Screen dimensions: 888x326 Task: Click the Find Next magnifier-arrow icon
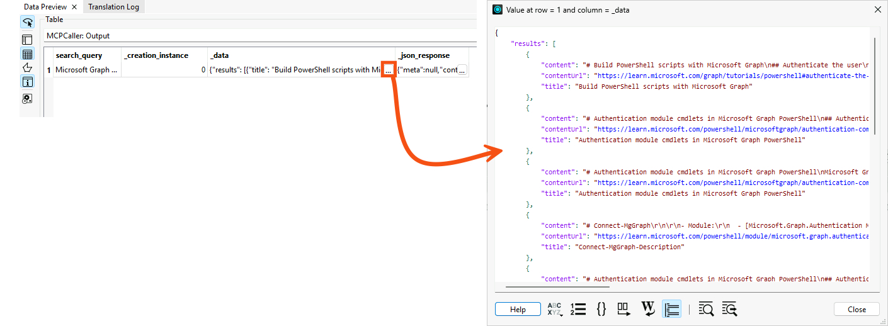tap(729, 309)
